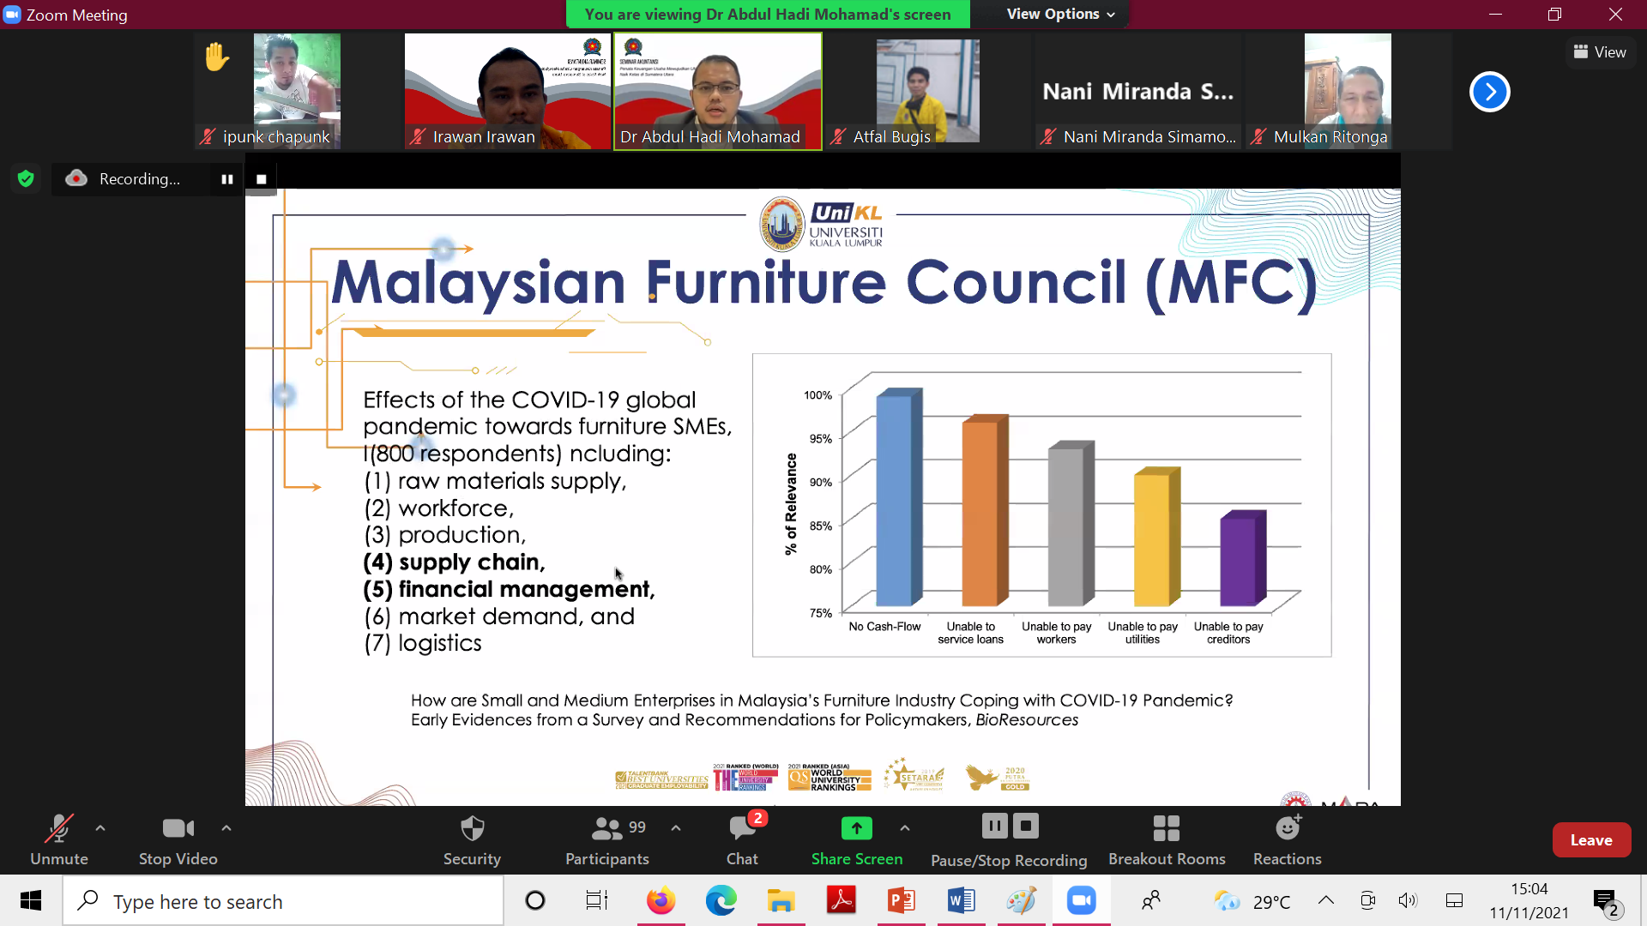This screenshot has width=1647, height=926.
Task: Select Irawan Irawan video thumbnail
Action: pos(508,91)
